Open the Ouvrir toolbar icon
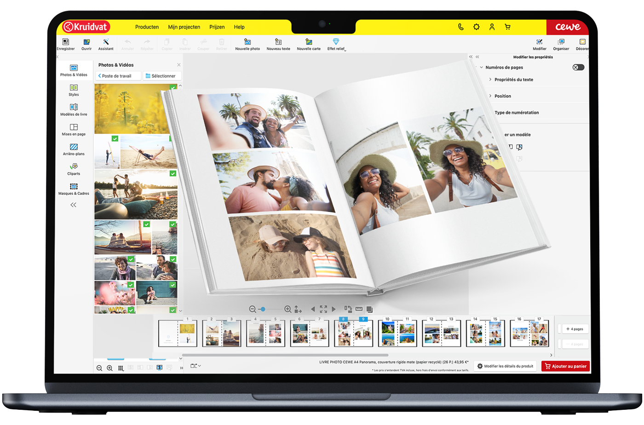 [x=86, y=44]
